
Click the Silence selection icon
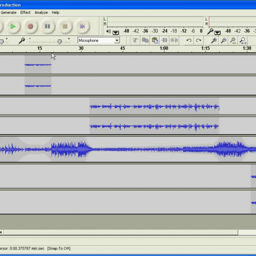point(174,40)
